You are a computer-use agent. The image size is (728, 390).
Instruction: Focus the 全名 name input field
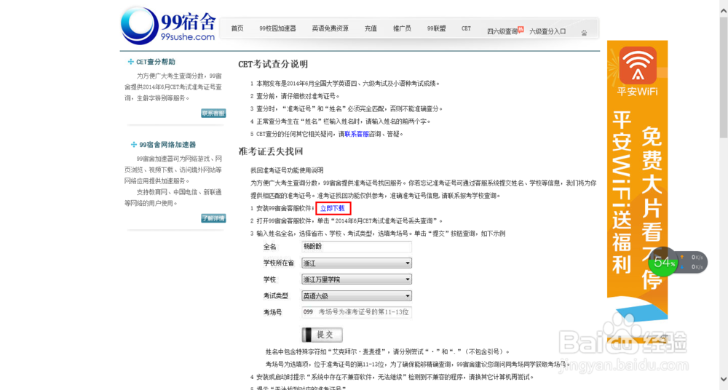356,247
